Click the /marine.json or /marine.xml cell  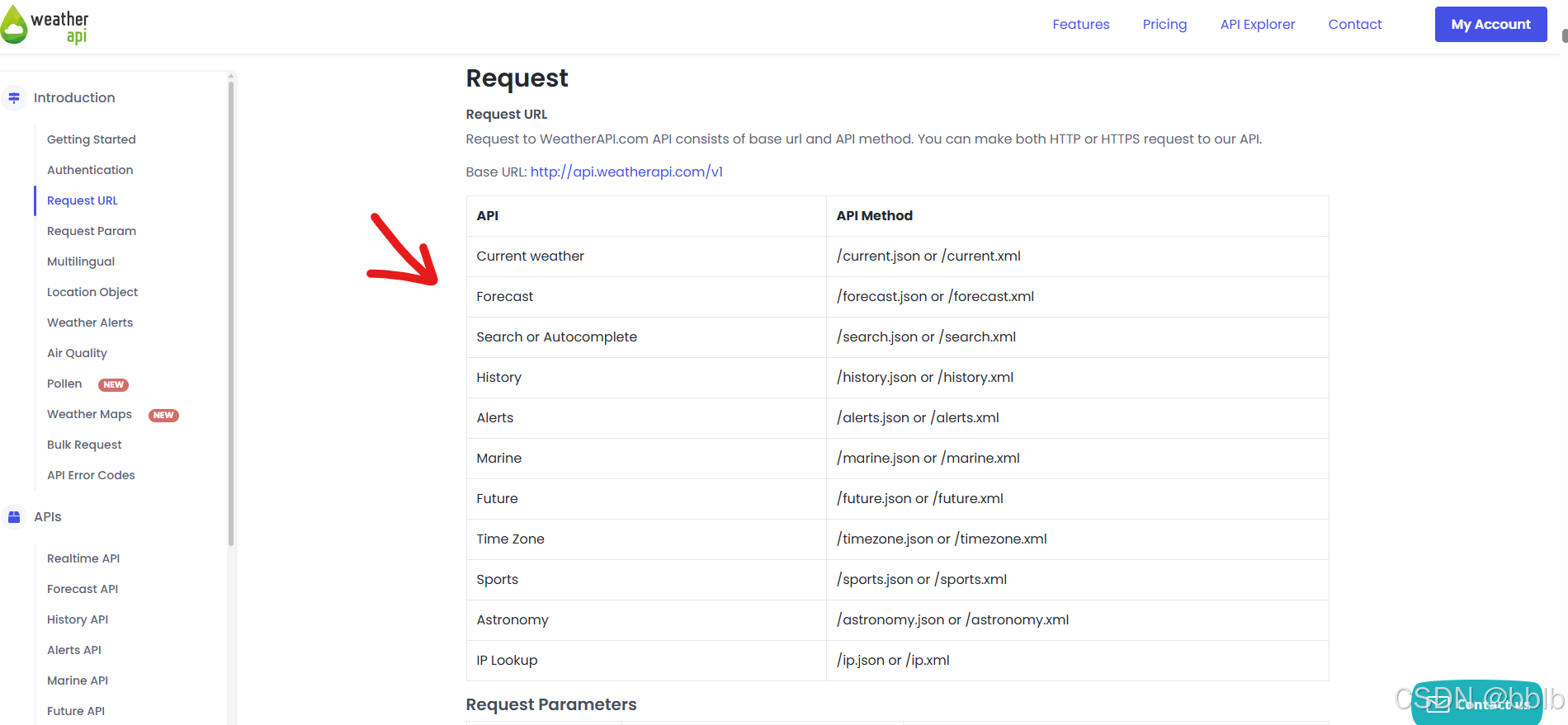pyautogui.click(x=1077, y=459)
